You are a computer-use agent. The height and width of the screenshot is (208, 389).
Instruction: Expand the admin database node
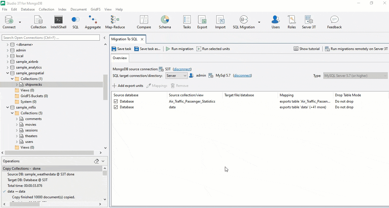(x=8, y=50)
